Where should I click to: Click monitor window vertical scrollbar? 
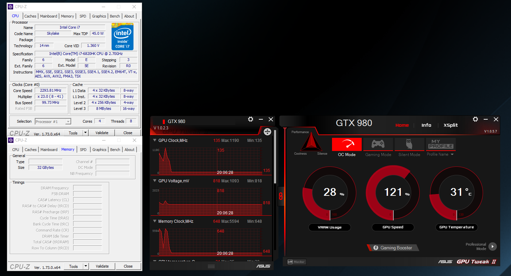275,157
